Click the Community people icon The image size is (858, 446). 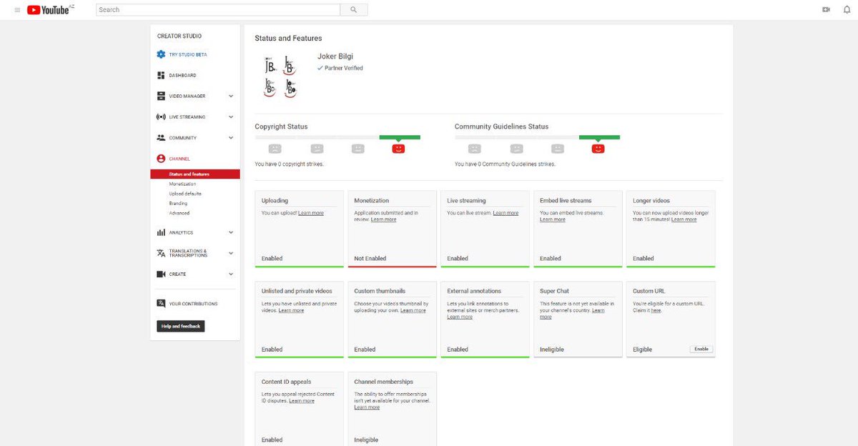pos(161,137)
